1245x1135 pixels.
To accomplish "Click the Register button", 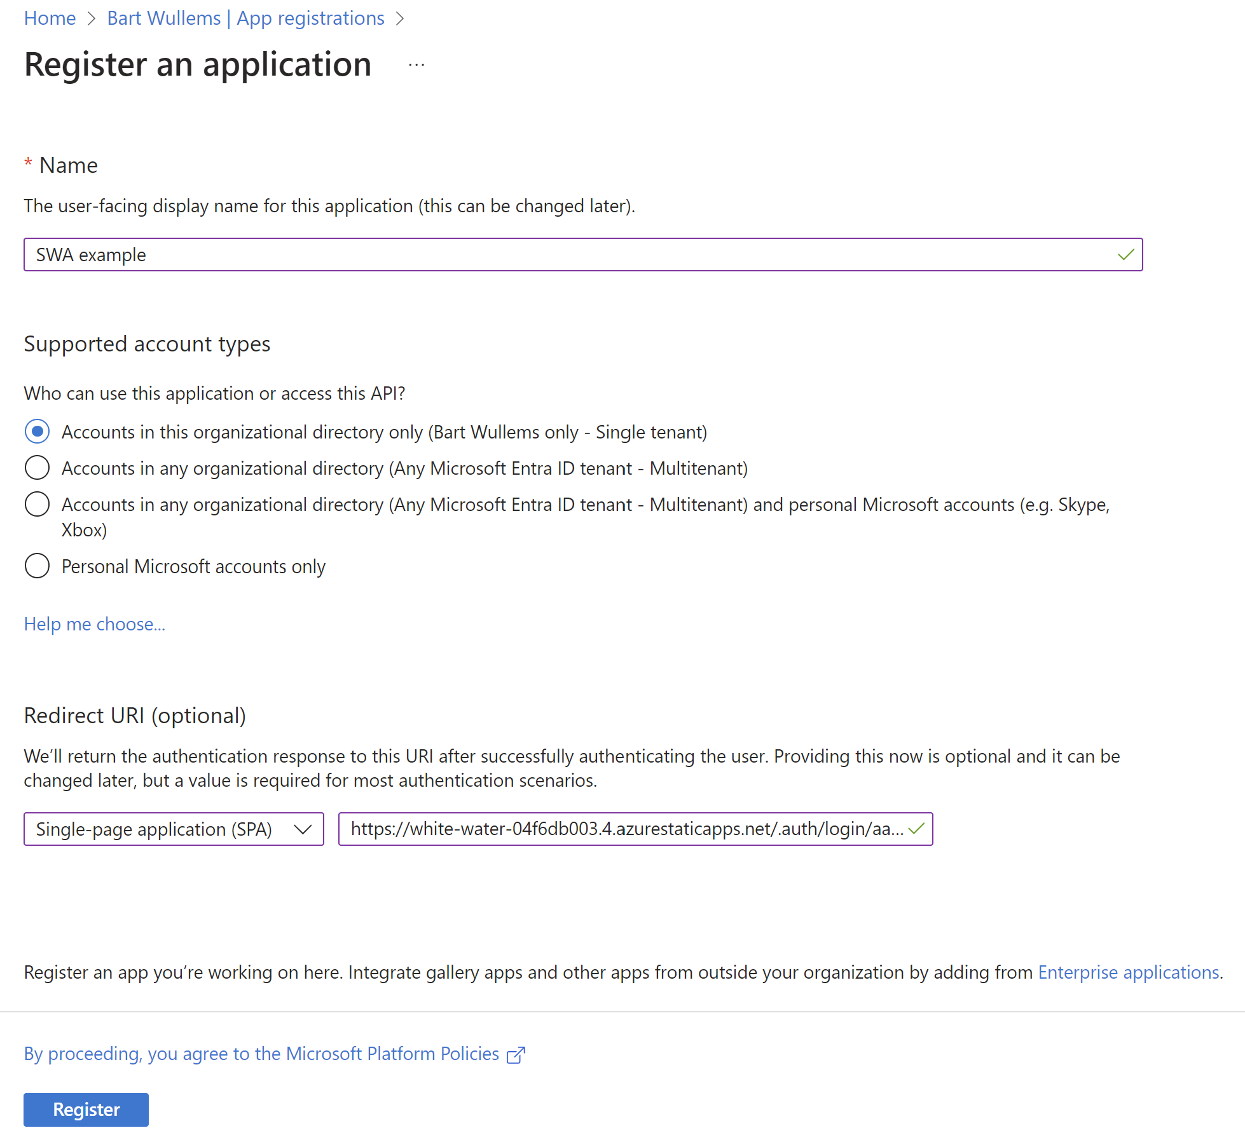I will click(86, 1109).
